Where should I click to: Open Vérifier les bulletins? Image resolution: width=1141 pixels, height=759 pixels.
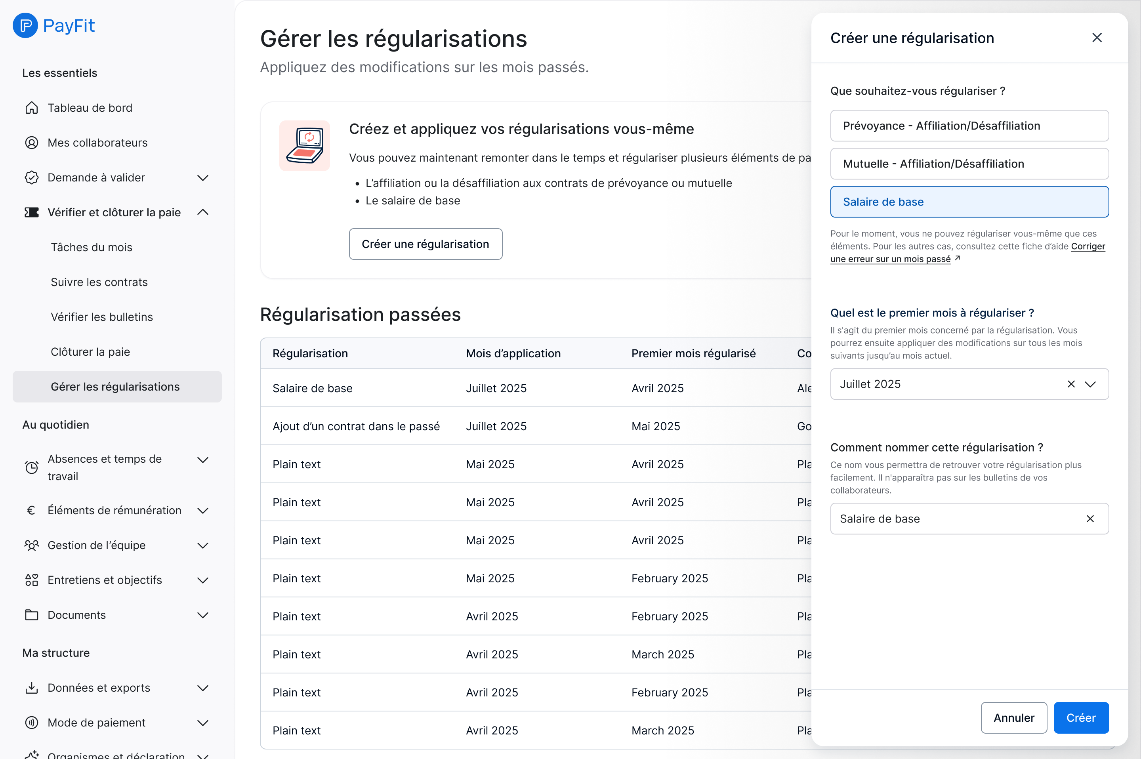(117, 317)
